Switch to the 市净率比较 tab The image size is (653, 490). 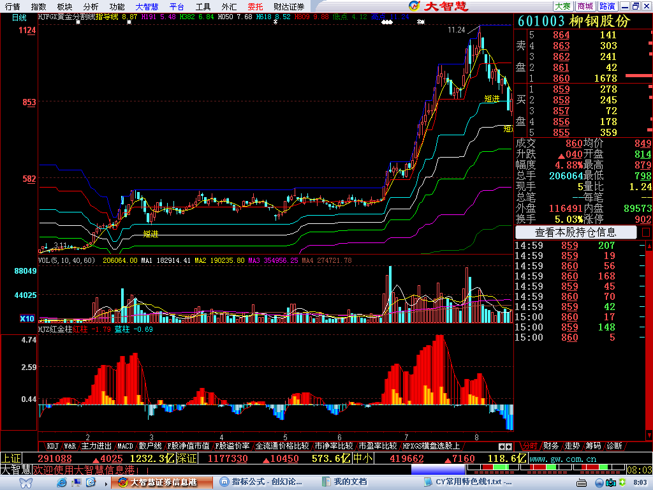coord(334,446)
